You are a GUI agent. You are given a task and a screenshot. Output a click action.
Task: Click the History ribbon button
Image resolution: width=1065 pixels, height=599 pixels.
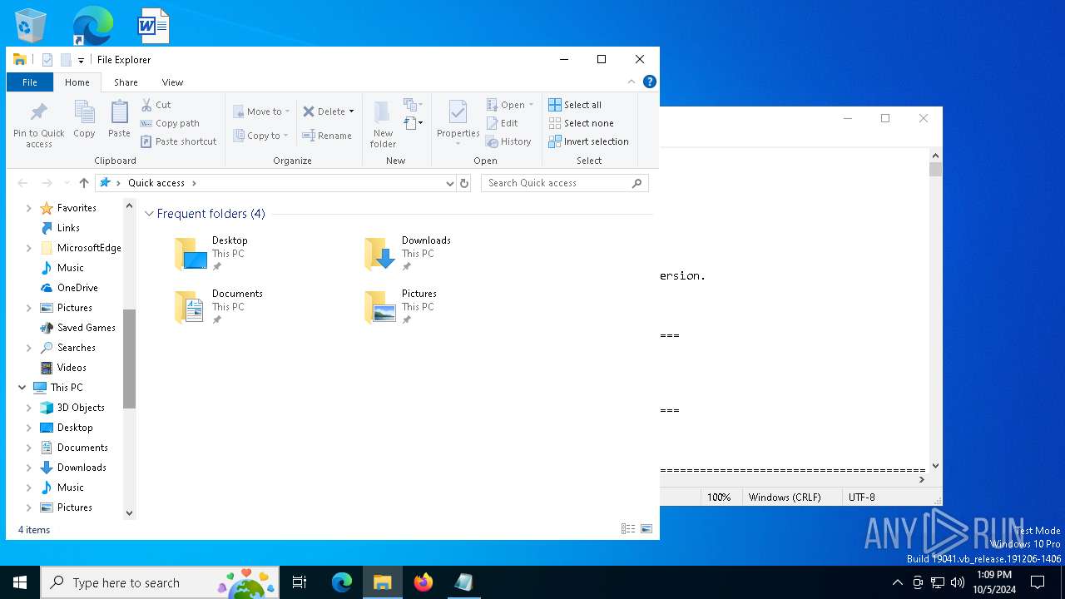pos(508,141)
